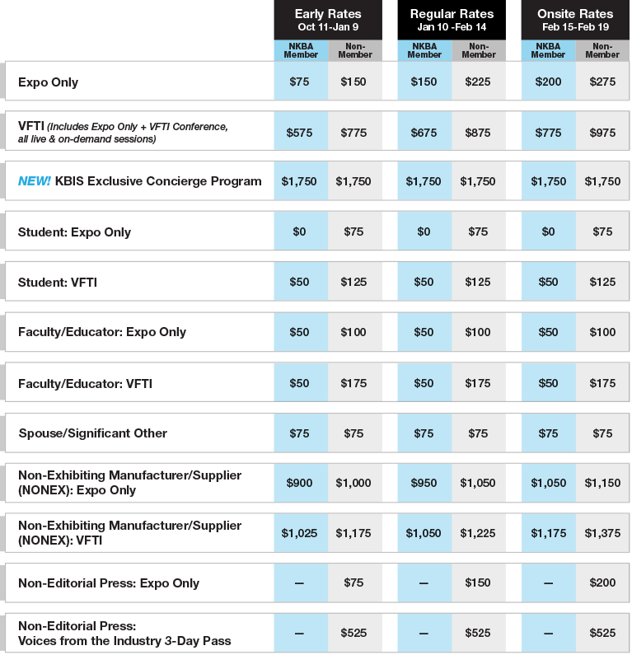This screenshot has height=655, width=632.
Task: Click the $1,375 NONEX VFTI onsite price
Action: pyautogui.click(x=602, y=534)
